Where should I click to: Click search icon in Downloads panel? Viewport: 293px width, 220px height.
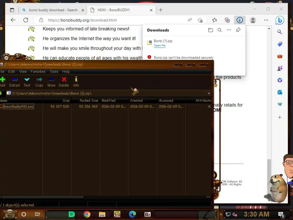[x=220, y=30]
